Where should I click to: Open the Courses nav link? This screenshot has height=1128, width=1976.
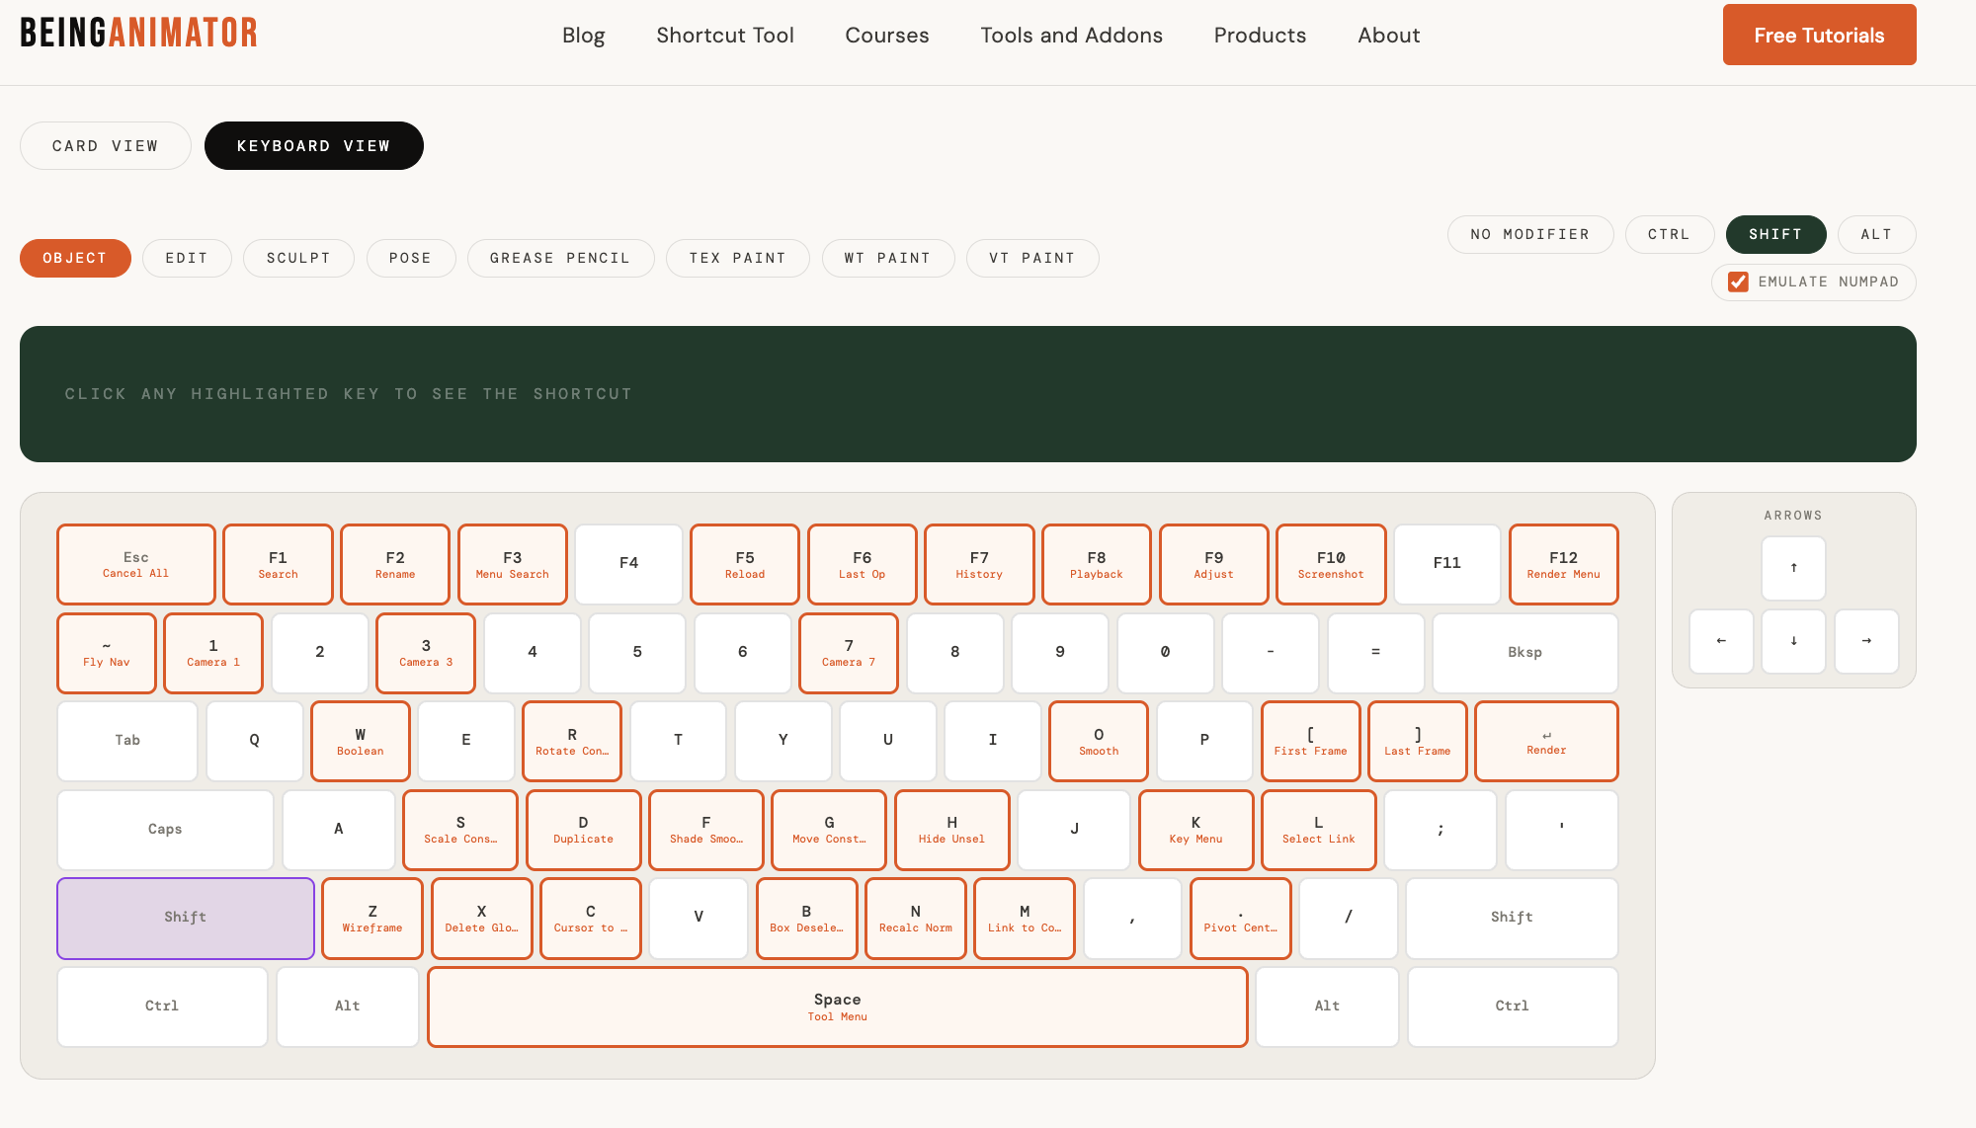point(887,36)
